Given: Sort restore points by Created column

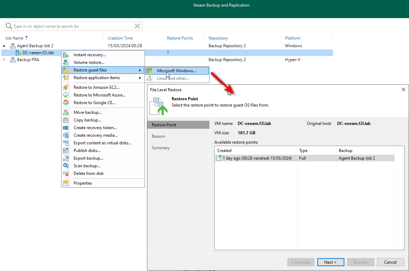Looking at the screenshot, I should tap(256, 151).
